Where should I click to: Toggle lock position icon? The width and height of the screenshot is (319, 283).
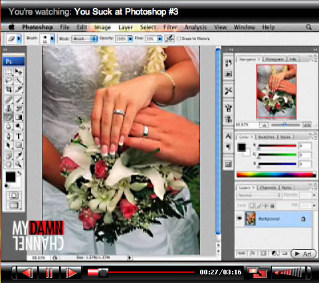tap(265, 206)
